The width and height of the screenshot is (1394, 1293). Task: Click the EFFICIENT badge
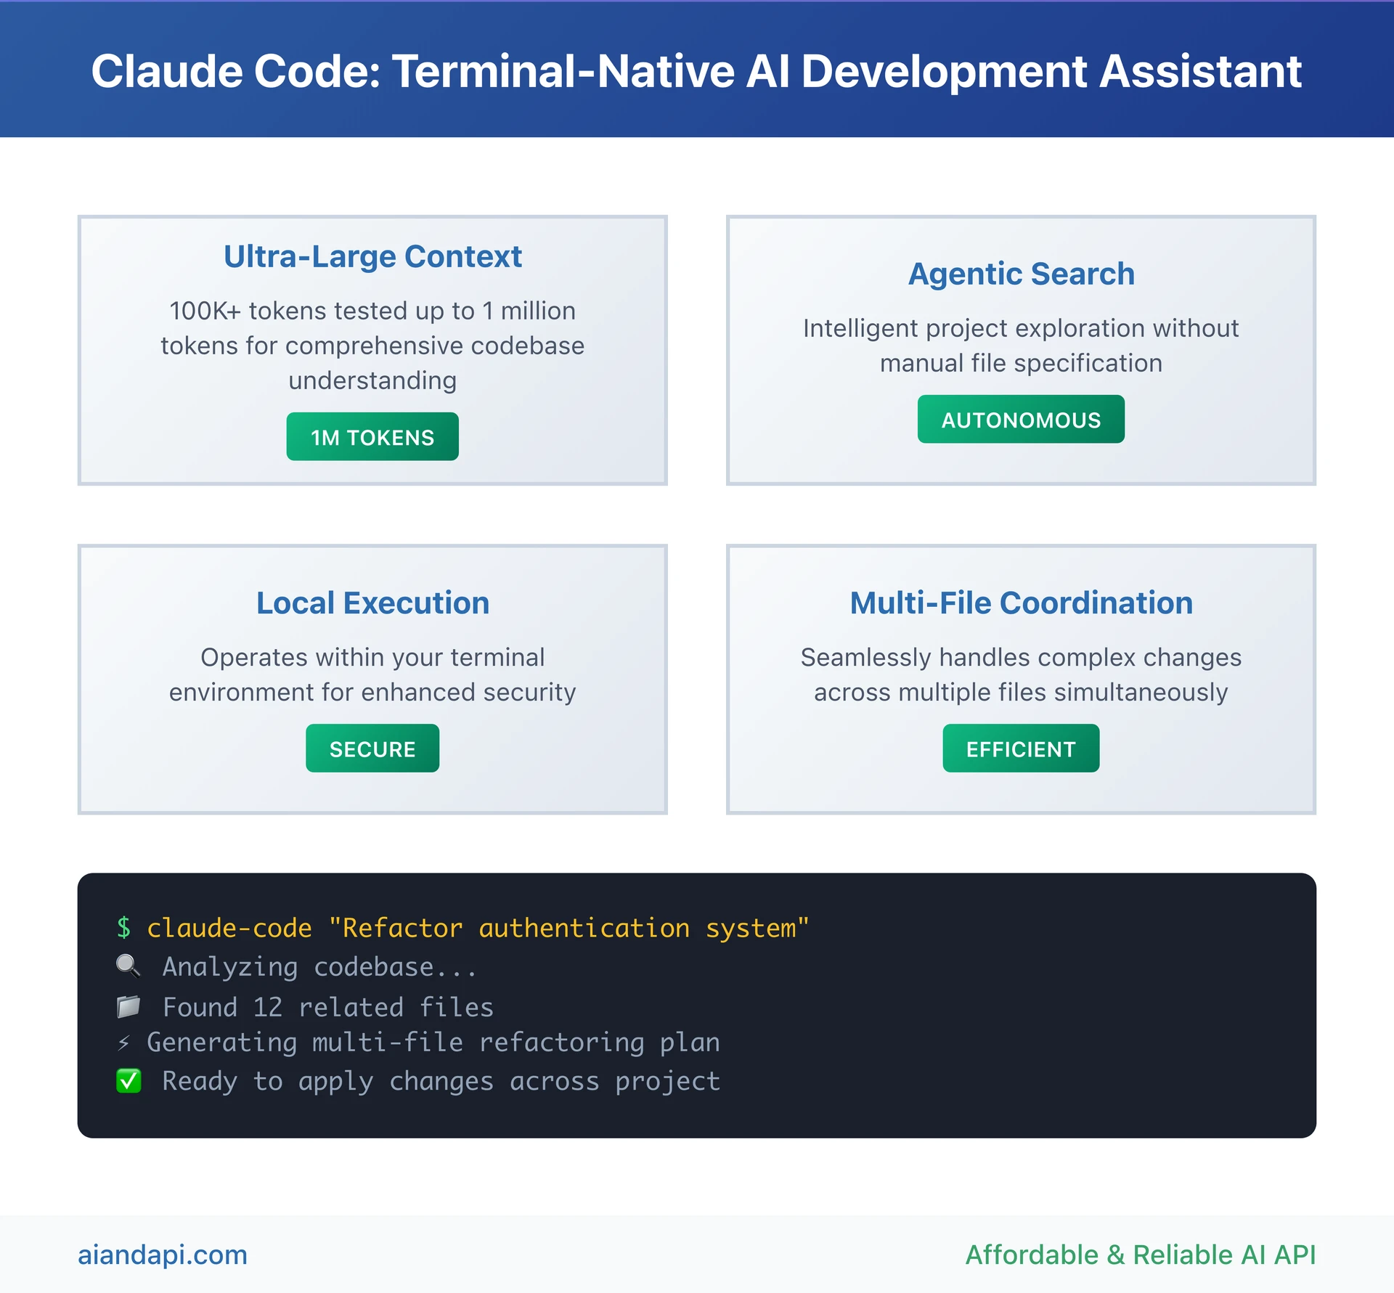1021,748
